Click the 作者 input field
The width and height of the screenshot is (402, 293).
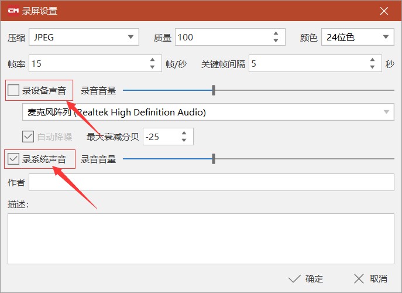[x=211, y=182]
